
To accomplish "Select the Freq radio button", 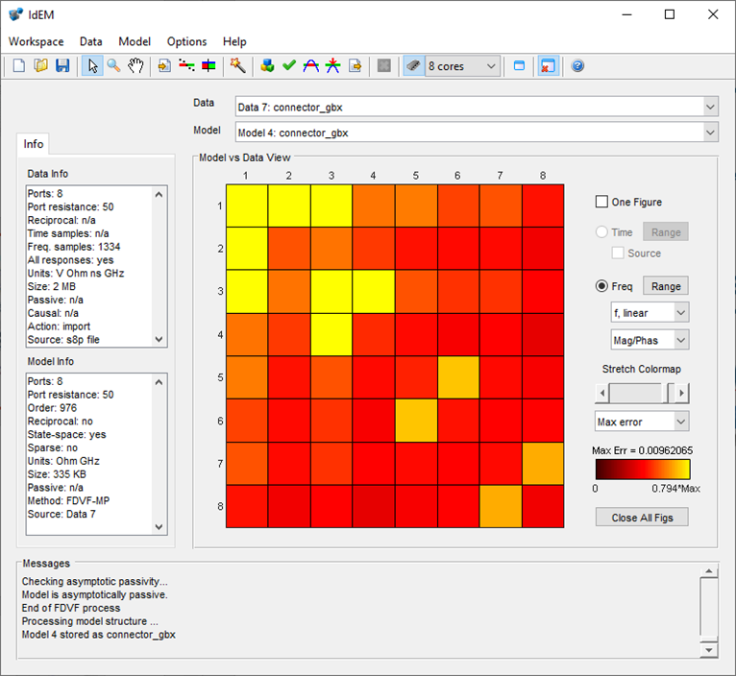I will click(x=601, y=286).
